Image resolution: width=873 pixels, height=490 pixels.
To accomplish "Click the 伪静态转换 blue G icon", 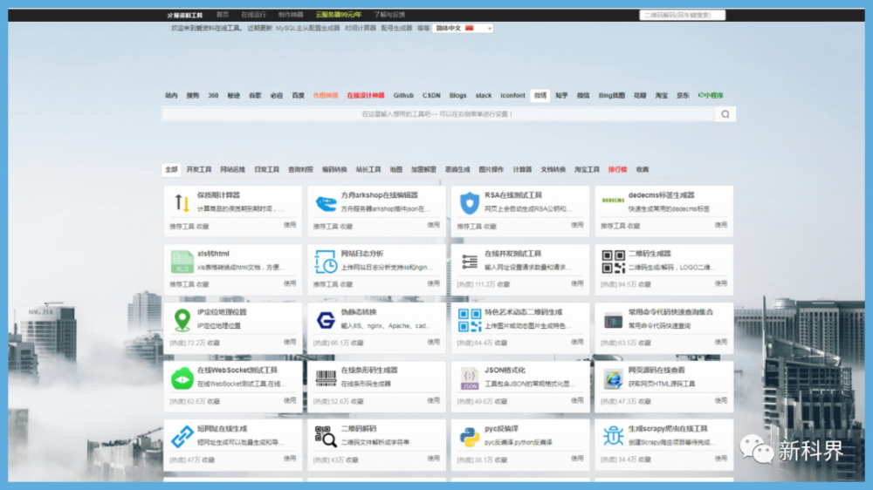I will click(326, 320).
